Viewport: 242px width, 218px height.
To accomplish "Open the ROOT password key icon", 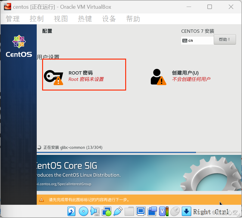I will [x=54, y=78].
